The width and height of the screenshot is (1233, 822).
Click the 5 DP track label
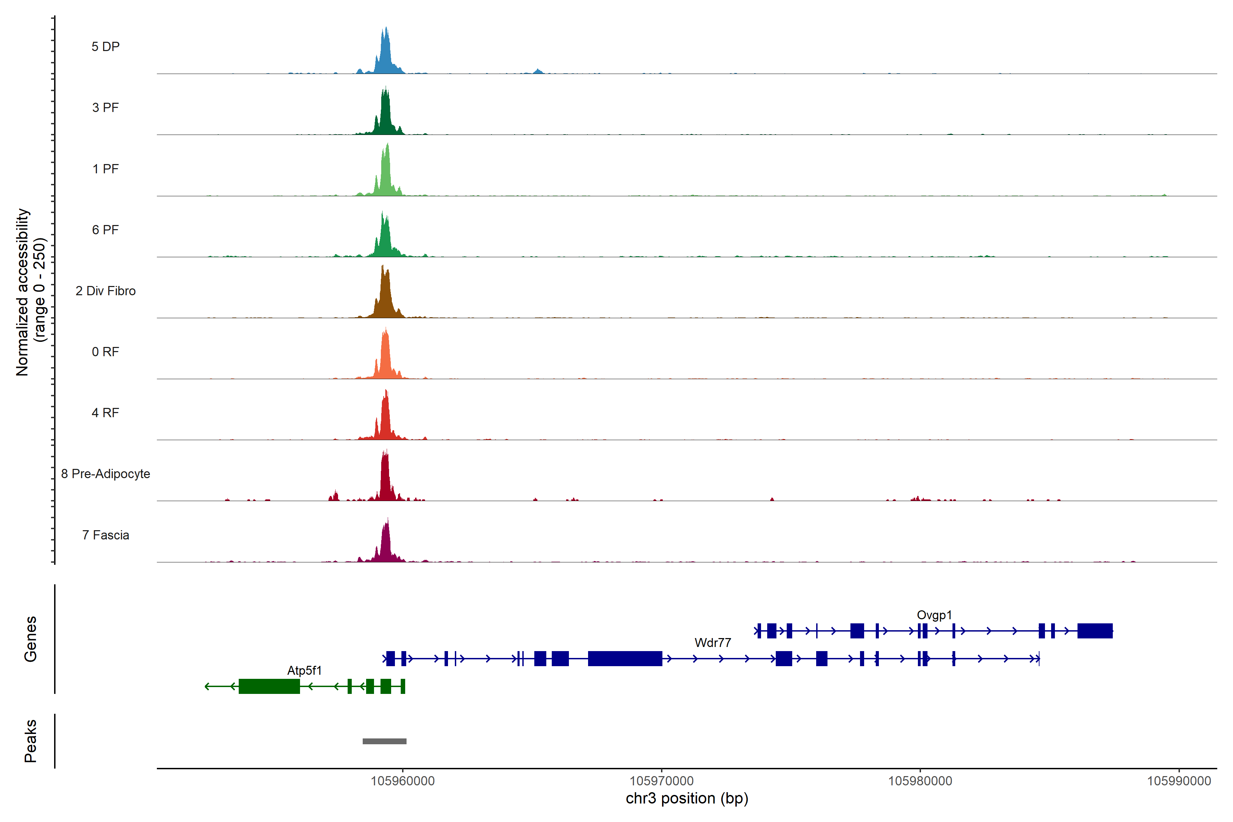point(105,47)
